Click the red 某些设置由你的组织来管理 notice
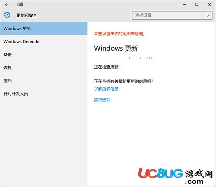 point(120,33)
